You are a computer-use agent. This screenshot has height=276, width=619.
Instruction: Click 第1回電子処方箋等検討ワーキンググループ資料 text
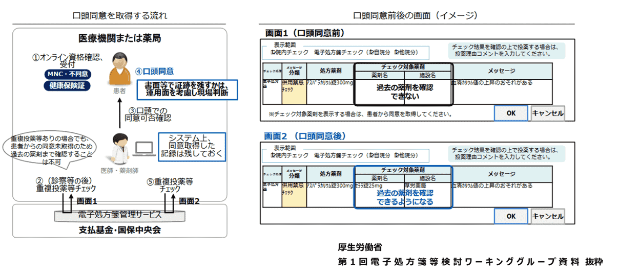coord(460,262)
